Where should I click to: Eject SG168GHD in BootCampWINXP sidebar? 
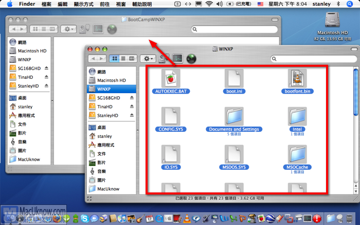46,68
